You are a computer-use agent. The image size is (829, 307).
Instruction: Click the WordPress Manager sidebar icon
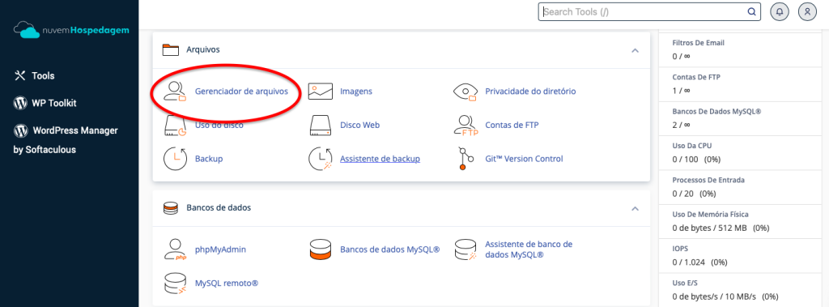[20, 130]
